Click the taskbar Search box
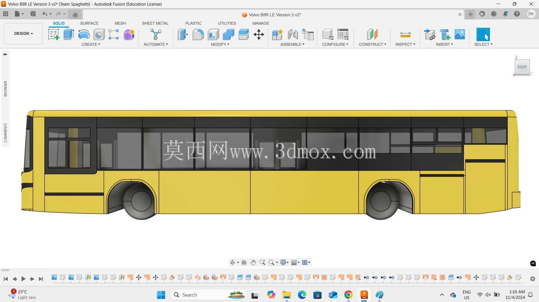 (208, 295)
